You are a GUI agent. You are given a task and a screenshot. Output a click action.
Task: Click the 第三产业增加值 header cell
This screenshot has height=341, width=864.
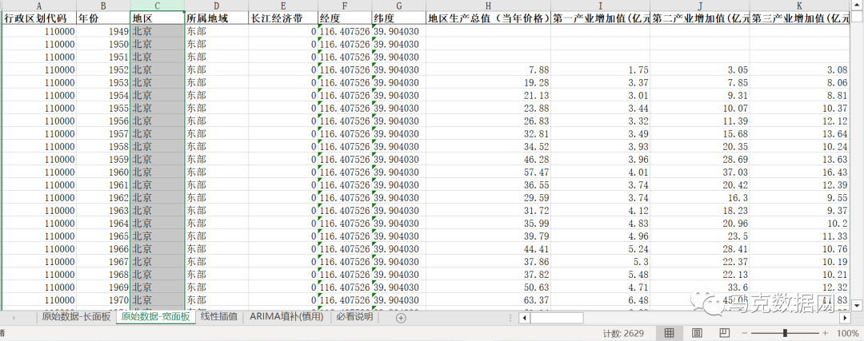[799, 18]
